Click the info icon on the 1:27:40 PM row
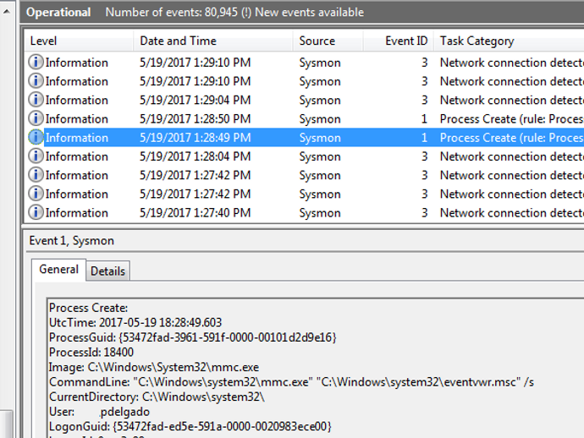 (x=36, y=213)
